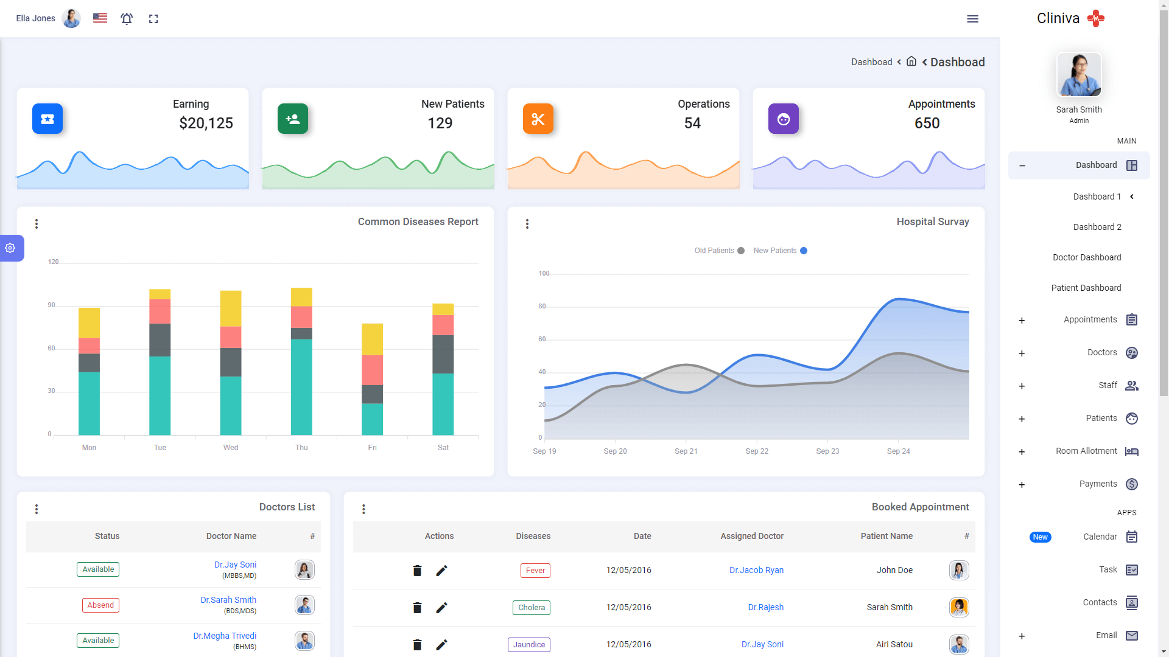Click the hamburger menu to collapse the sidebar
This screenshot has width=1169, height=657.
pos(973,19)
